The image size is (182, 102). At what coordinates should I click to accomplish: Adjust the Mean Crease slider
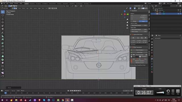click(139, 31)
